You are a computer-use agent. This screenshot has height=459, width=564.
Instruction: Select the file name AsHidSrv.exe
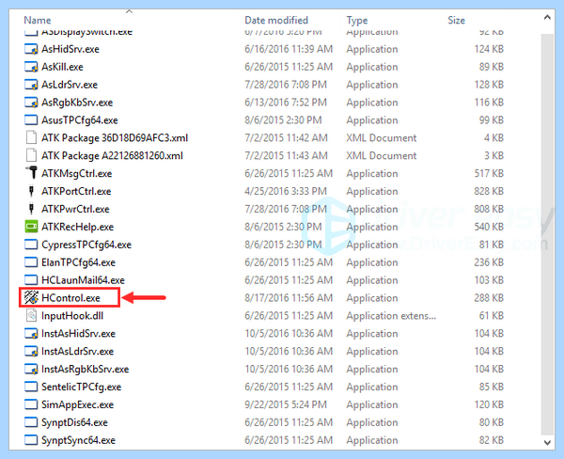click(x=70, y=49)
